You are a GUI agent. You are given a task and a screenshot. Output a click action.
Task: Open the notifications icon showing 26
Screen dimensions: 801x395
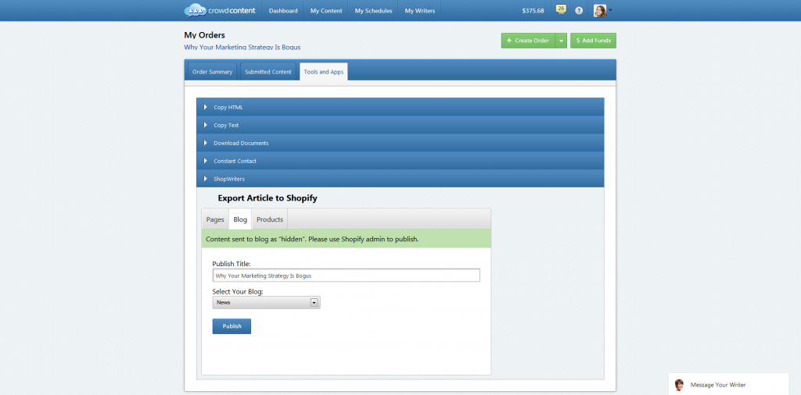tap(561, 9)
